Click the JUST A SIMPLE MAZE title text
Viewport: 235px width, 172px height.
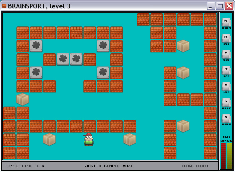[x=109, y=166]
